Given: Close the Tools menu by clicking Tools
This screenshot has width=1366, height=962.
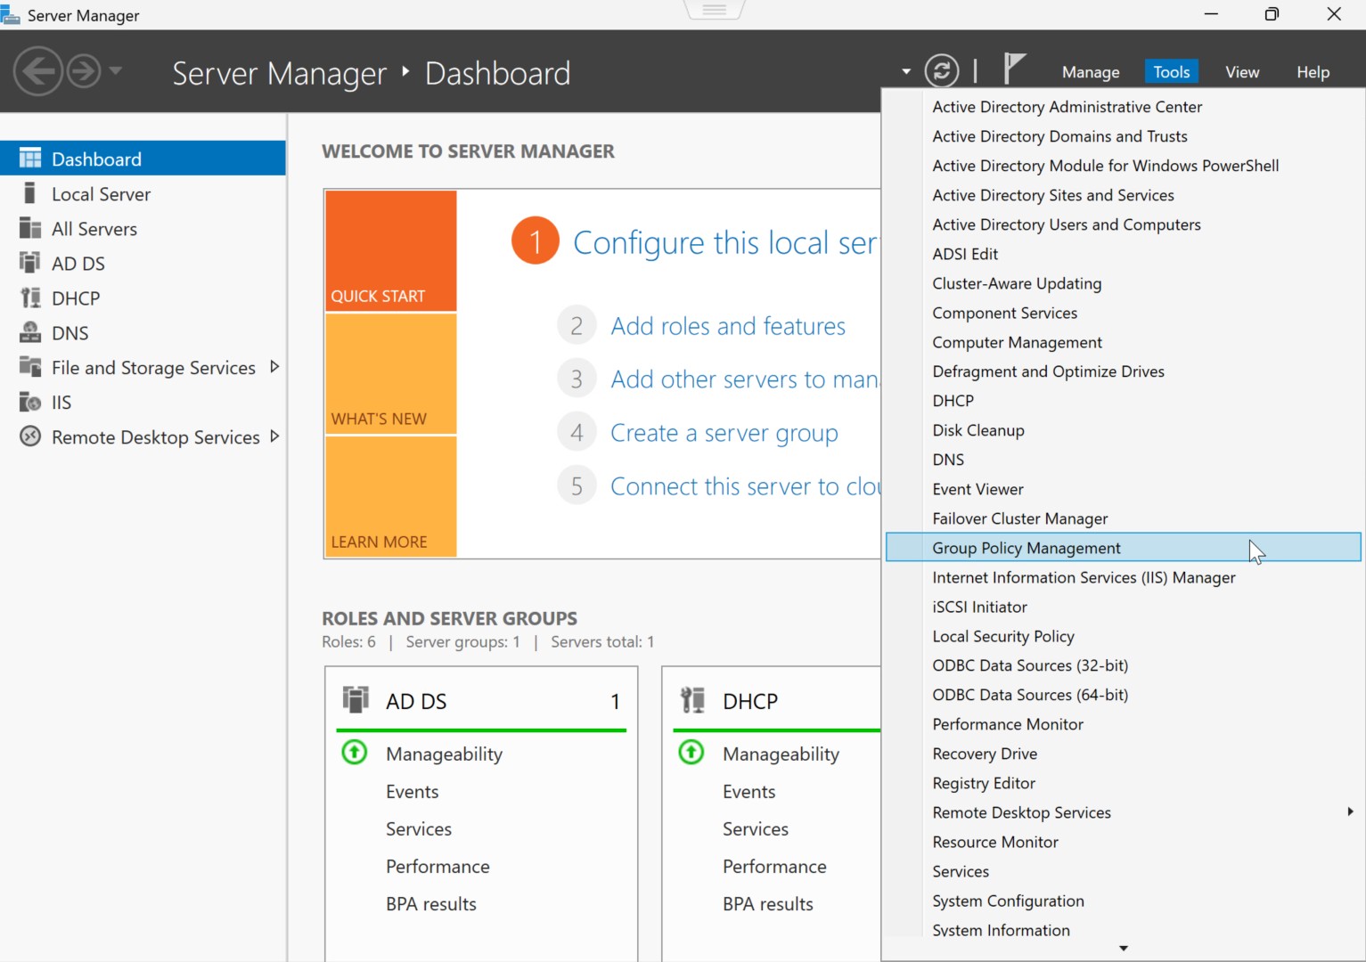Looking at the screenshot, I should [x=1172, y=72].
